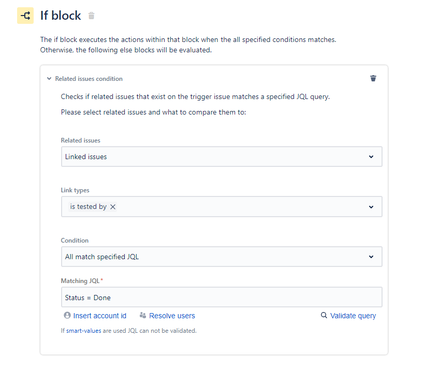
Task: Click the users icon beside Resolve users
Action: pos(143,315)
